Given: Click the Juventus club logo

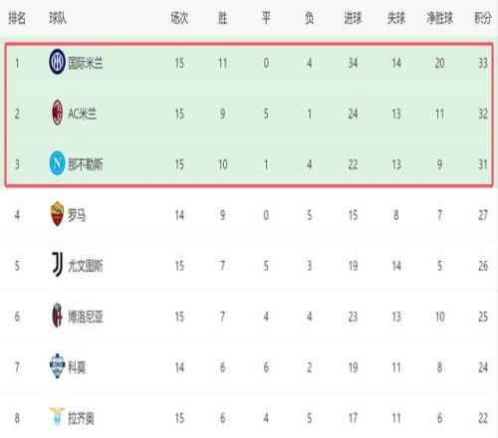Looking at the screenshot, I should 57,265.
